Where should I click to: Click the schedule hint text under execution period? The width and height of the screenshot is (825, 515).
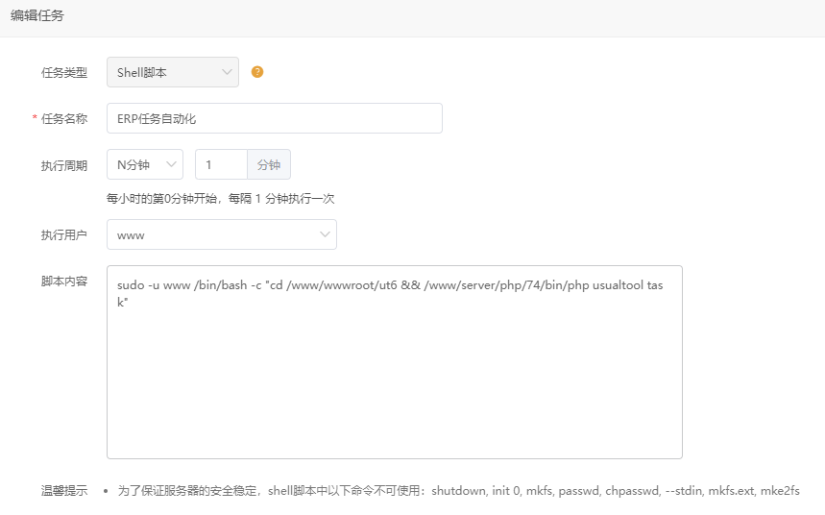tap(220, 199)
